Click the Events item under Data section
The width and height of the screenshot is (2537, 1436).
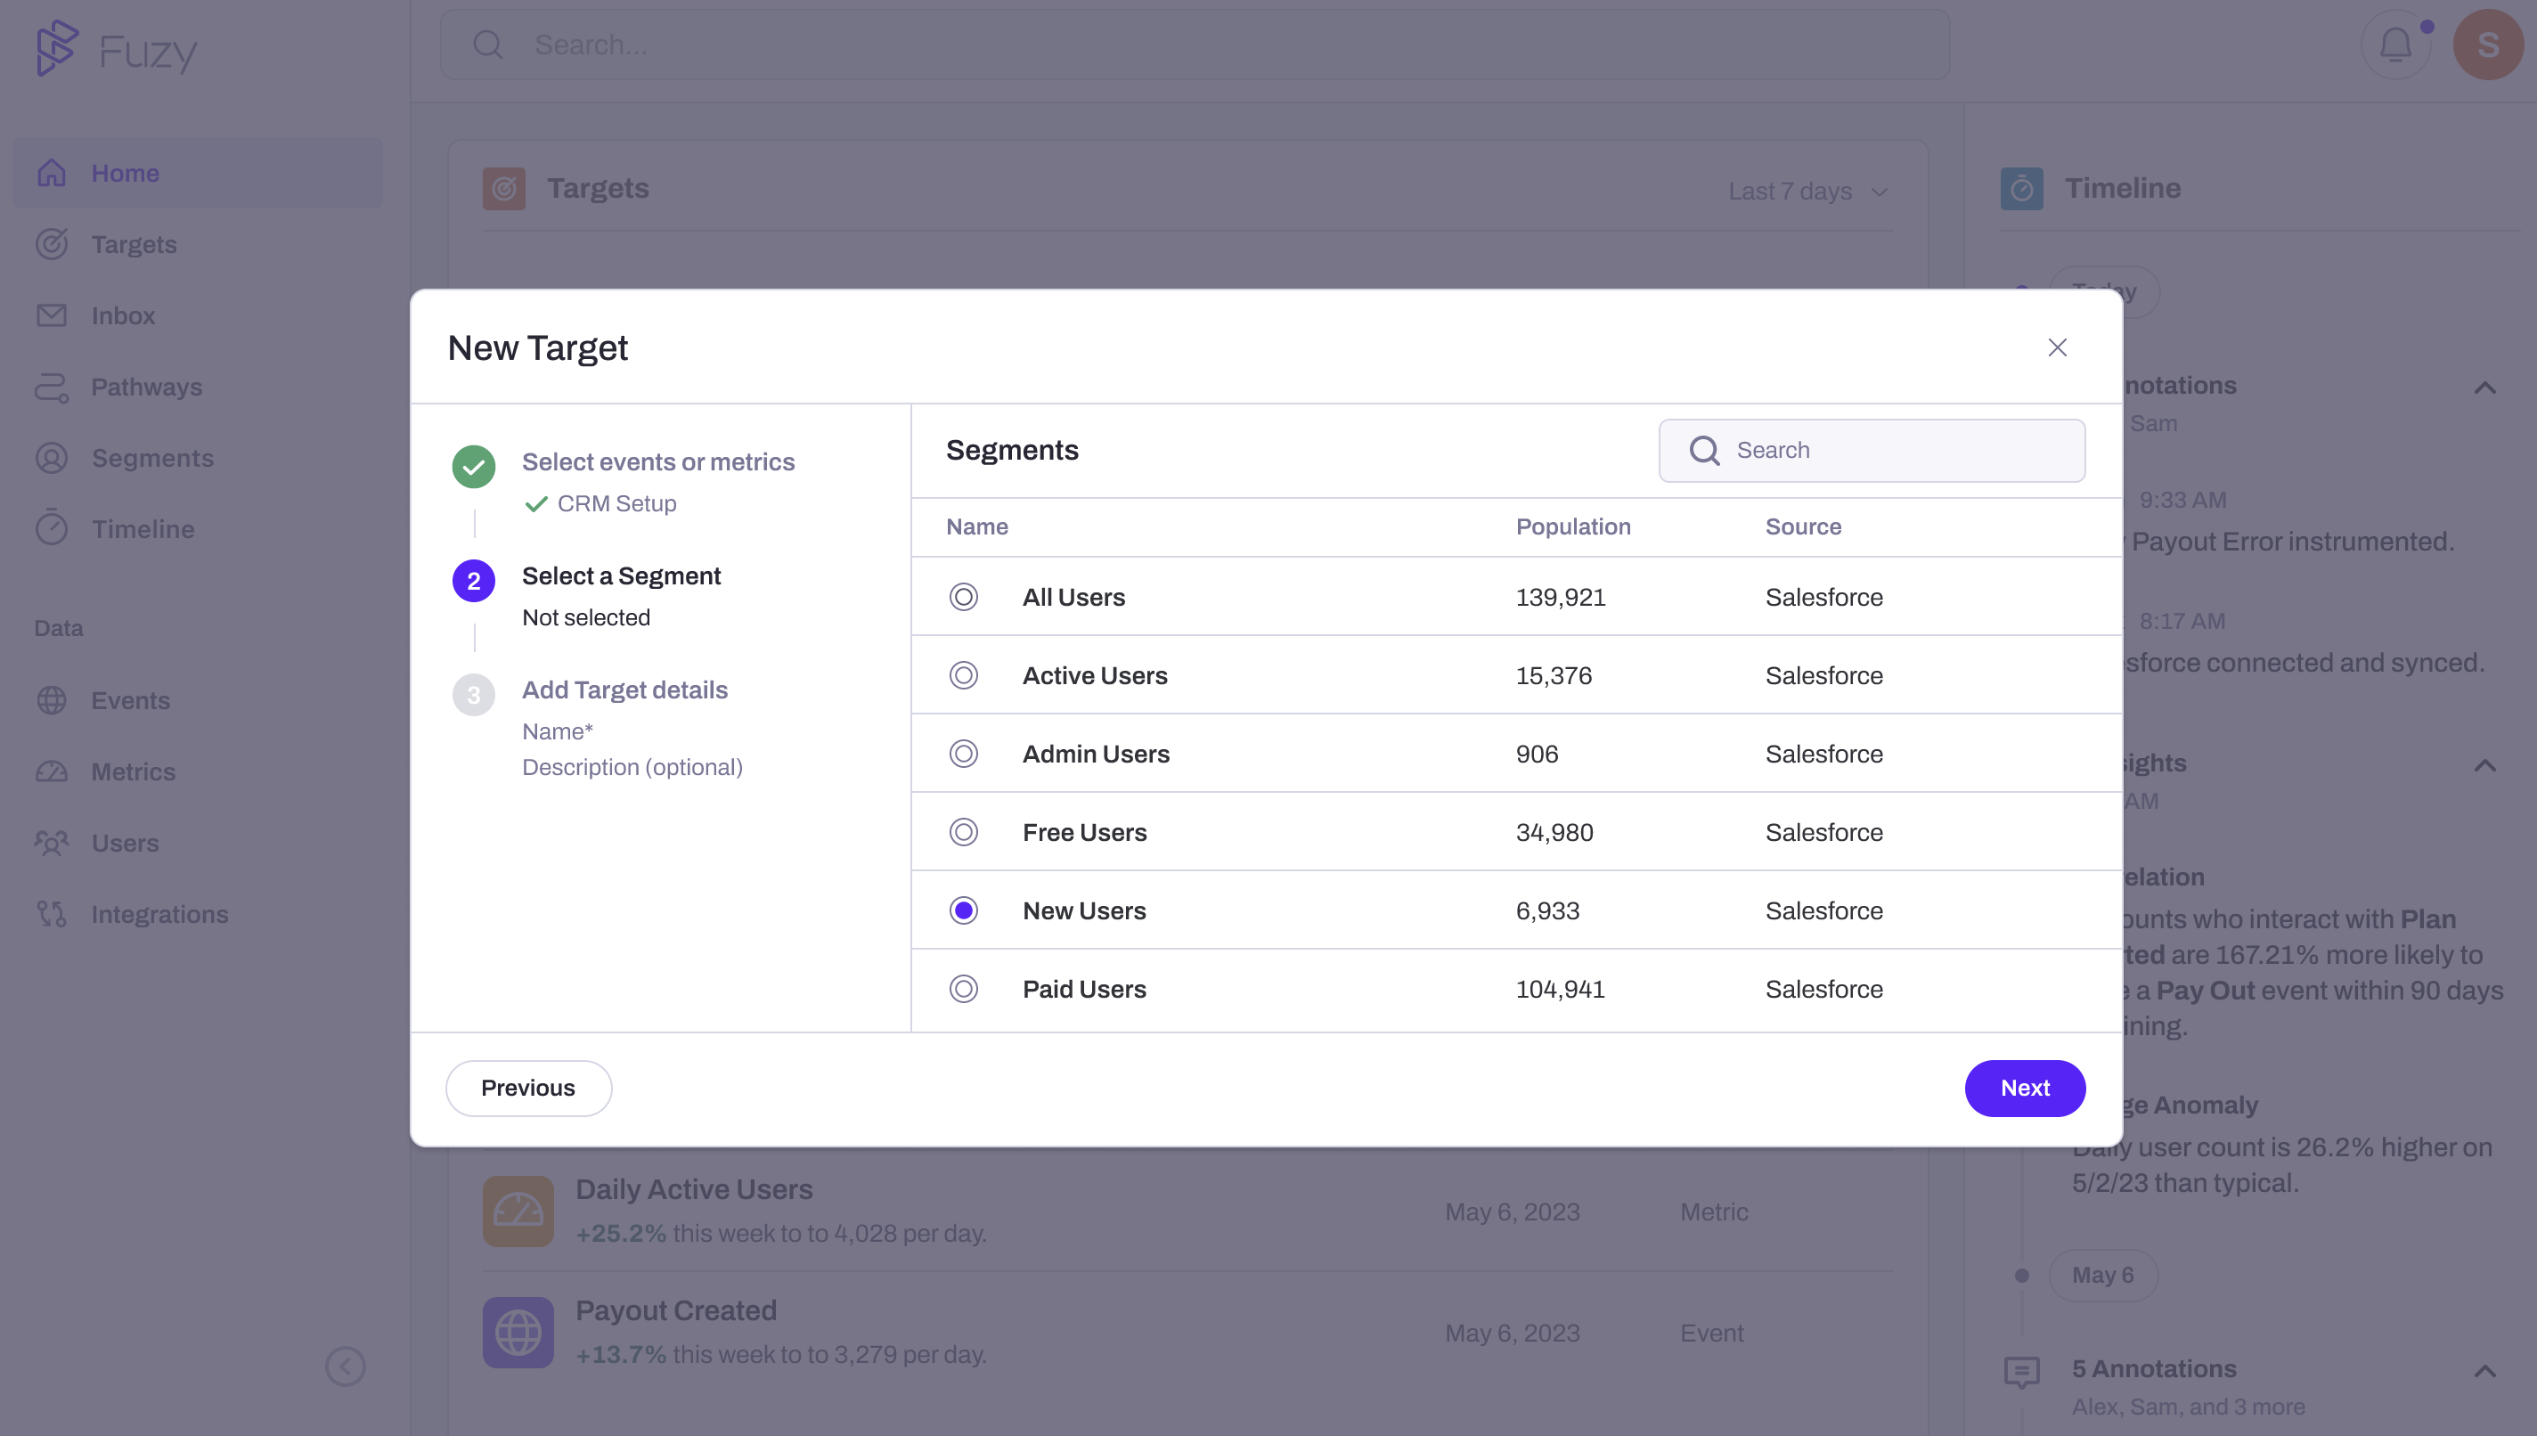131,700
